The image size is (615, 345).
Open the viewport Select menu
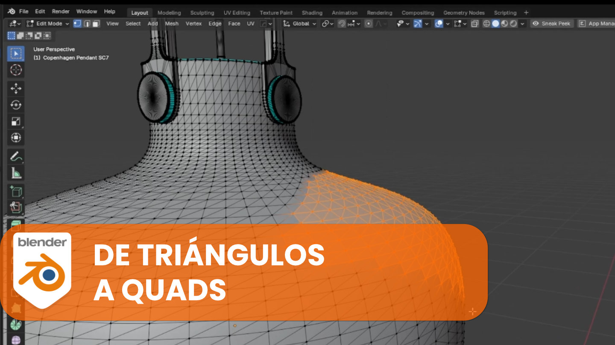(x=133, y=24)
